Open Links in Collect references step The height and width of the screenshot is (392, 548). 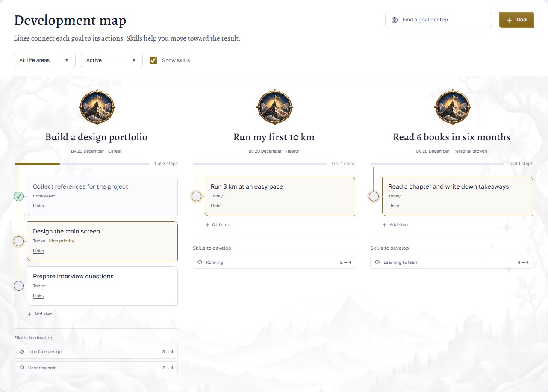[x=38, y=206]
